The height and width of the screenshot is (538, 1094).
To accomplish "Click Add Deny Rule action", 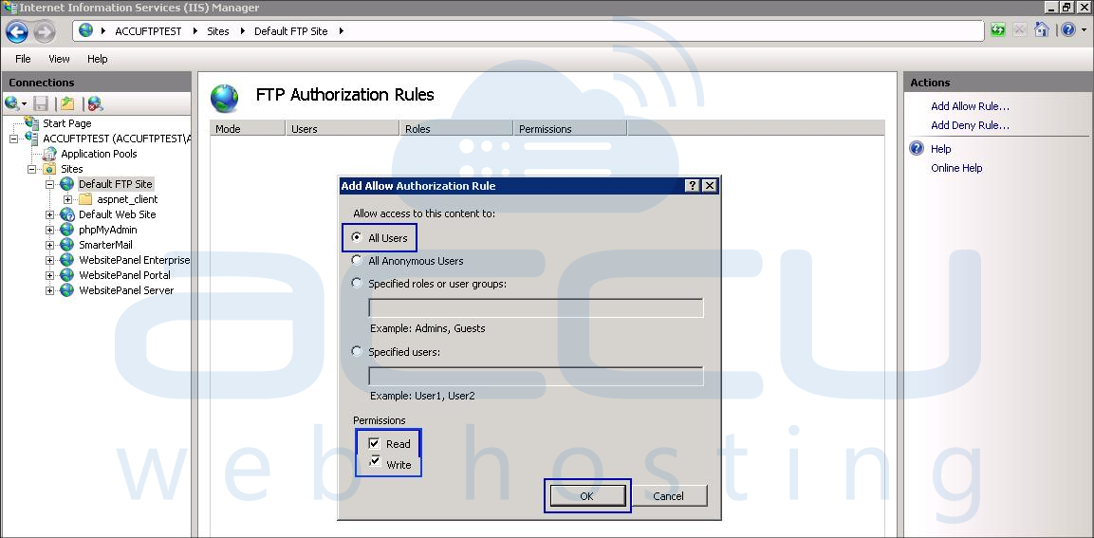I will click(970, 125).
